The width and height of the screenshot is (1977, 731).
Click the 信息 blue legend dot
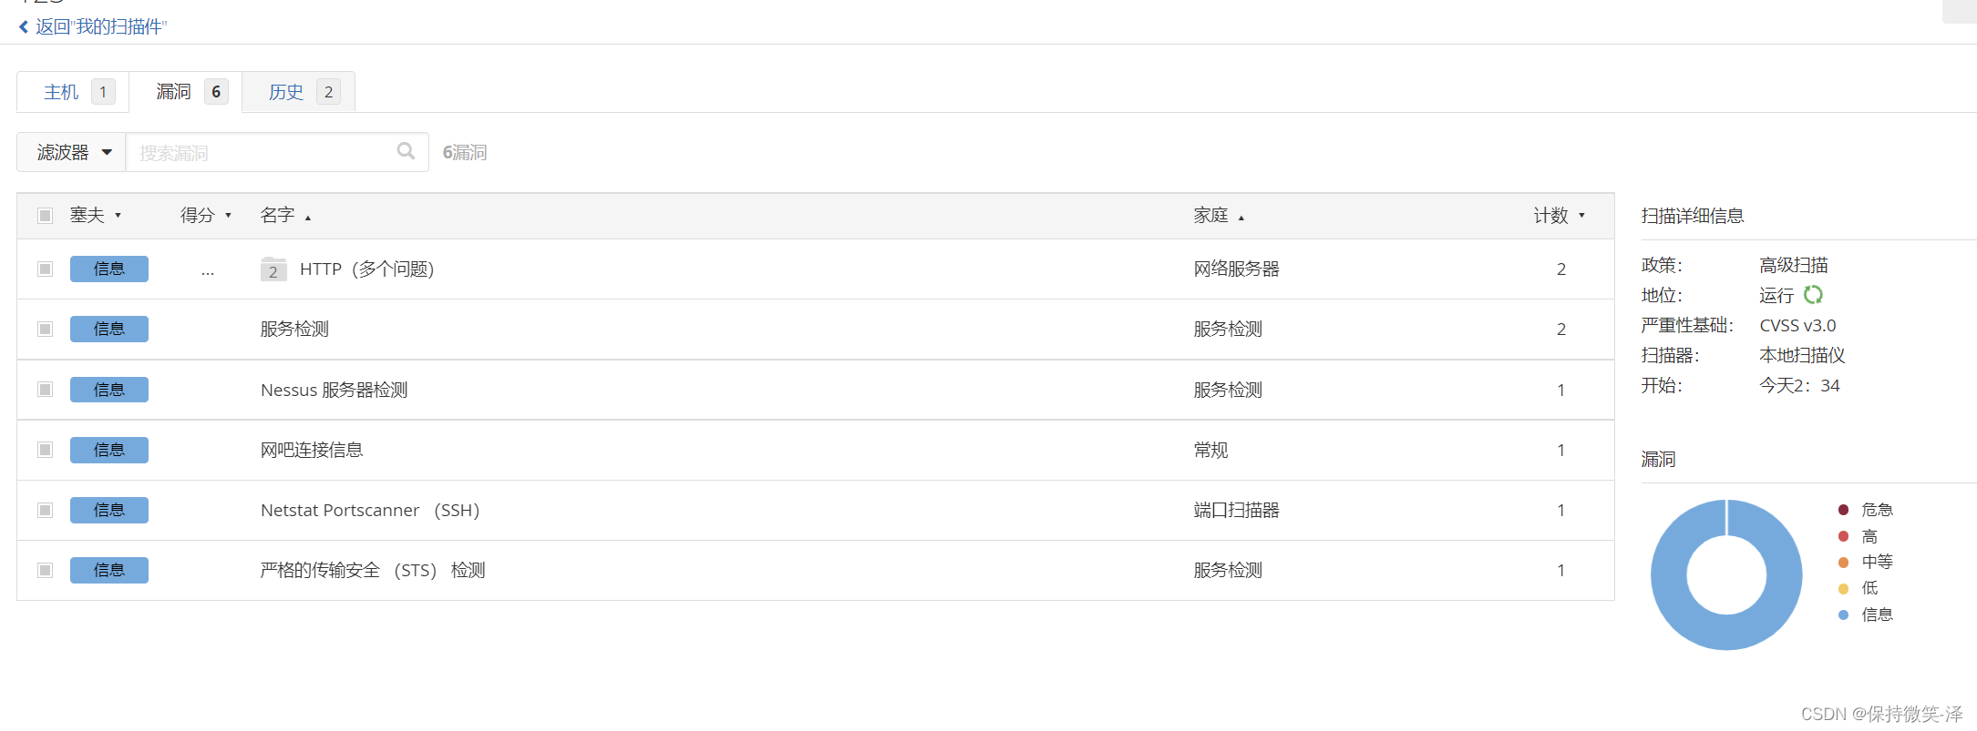[x=1843, y=614]
